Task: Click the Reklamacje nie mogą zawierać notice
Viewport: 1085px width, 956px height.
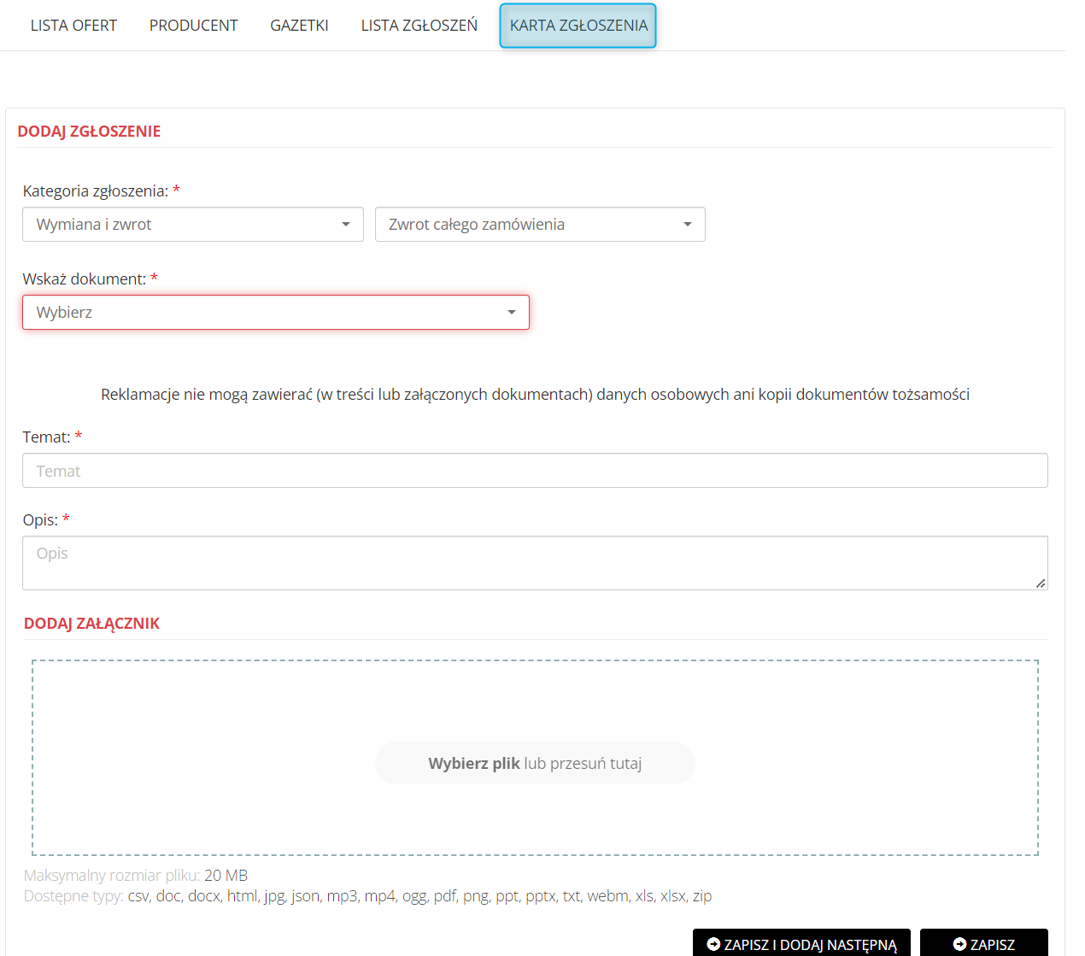Action: 535,395
